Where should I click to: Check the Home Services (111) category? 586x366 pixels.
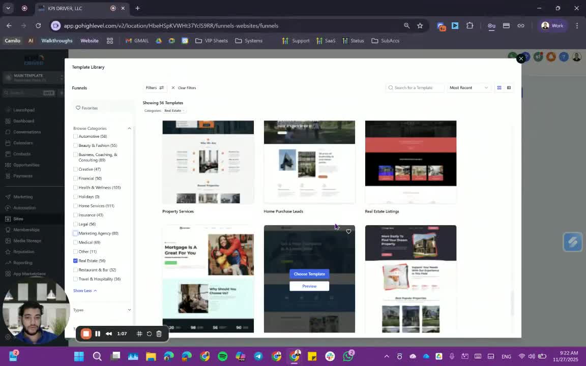click(75, 206)
